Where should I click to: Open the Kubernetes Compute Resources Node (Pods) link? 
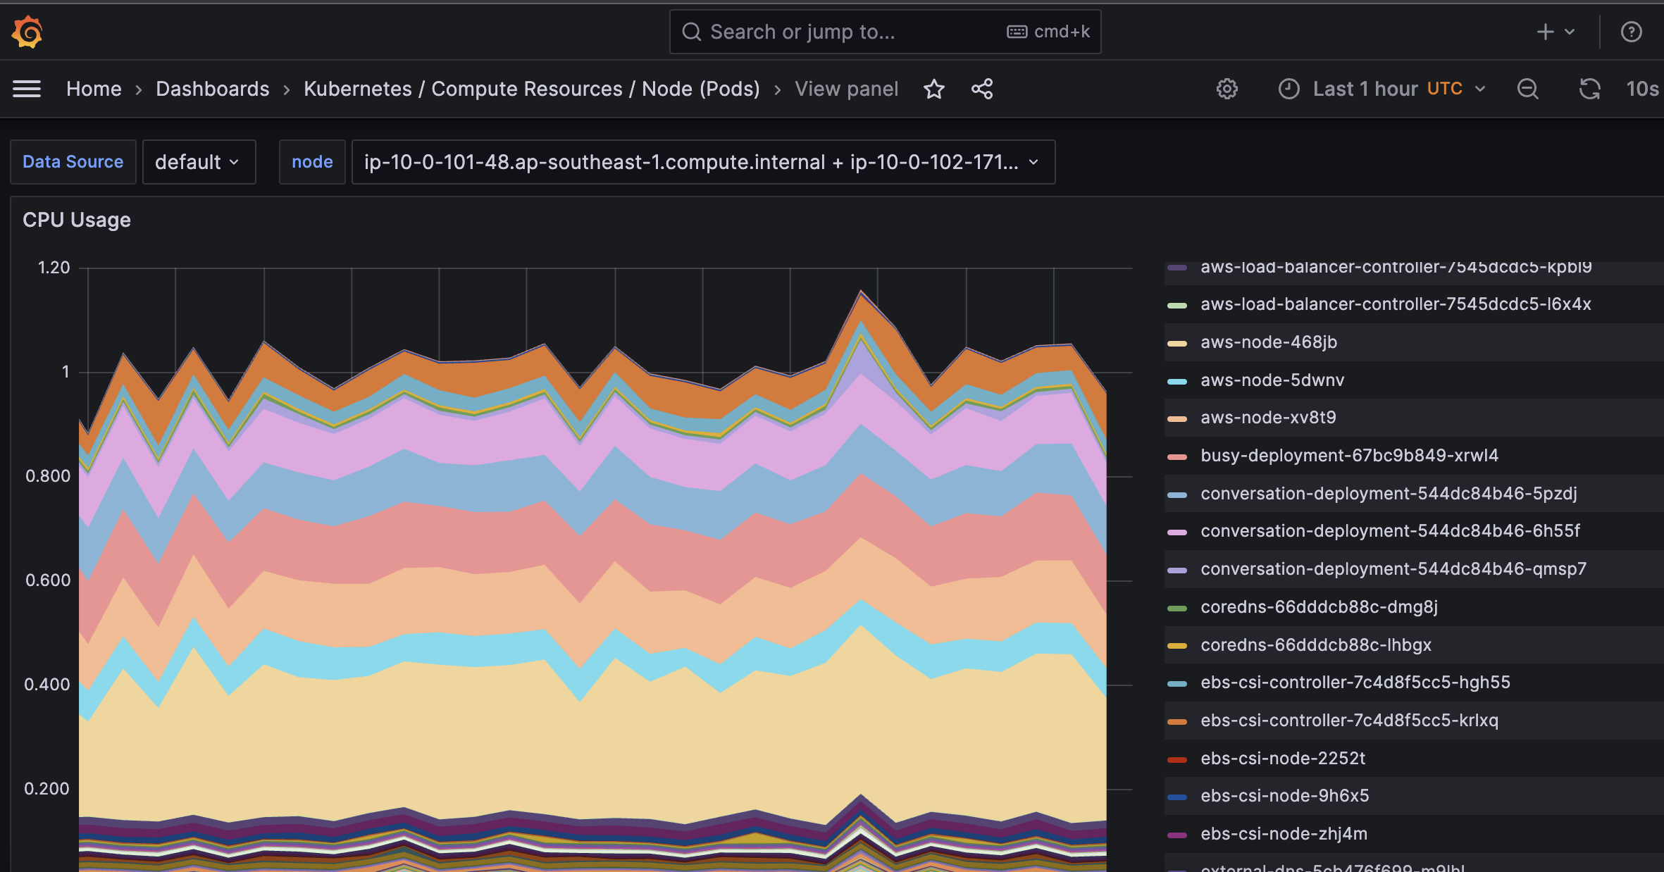[x=531, y=89]
